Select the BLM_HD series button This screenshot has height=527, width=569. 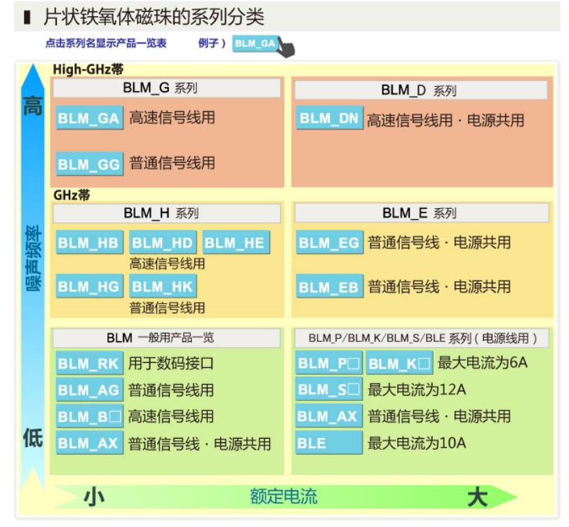click(x=163, y=243)
